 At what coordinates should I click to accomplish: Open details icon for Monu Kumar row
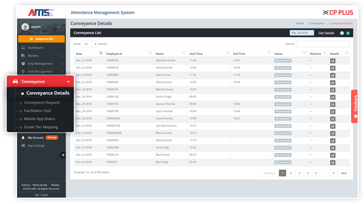click(333, 134)
